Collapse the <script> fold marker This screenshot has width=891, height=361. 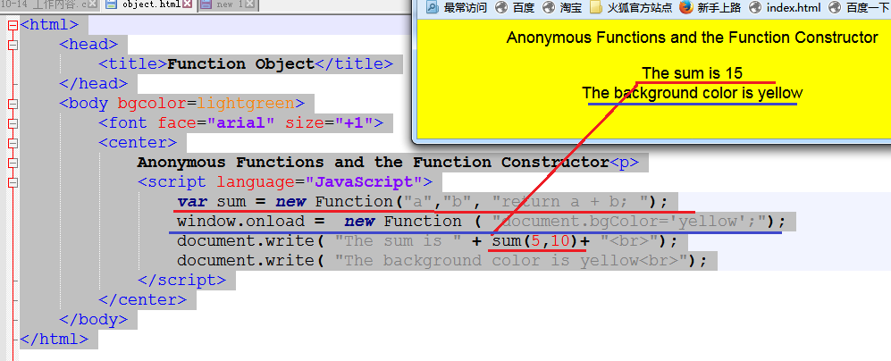pyautogui.click(x=13, y=182)
